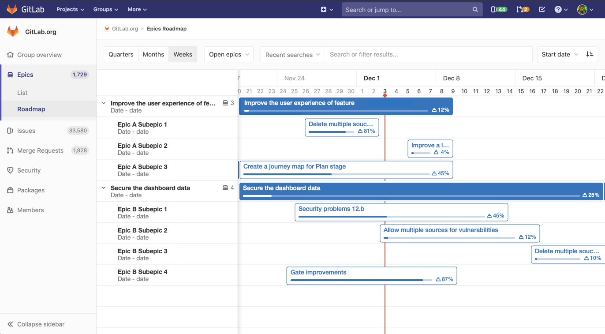Open the Groups menu
The height and width of the screenshot is (334, 605).
coord(105,9)
